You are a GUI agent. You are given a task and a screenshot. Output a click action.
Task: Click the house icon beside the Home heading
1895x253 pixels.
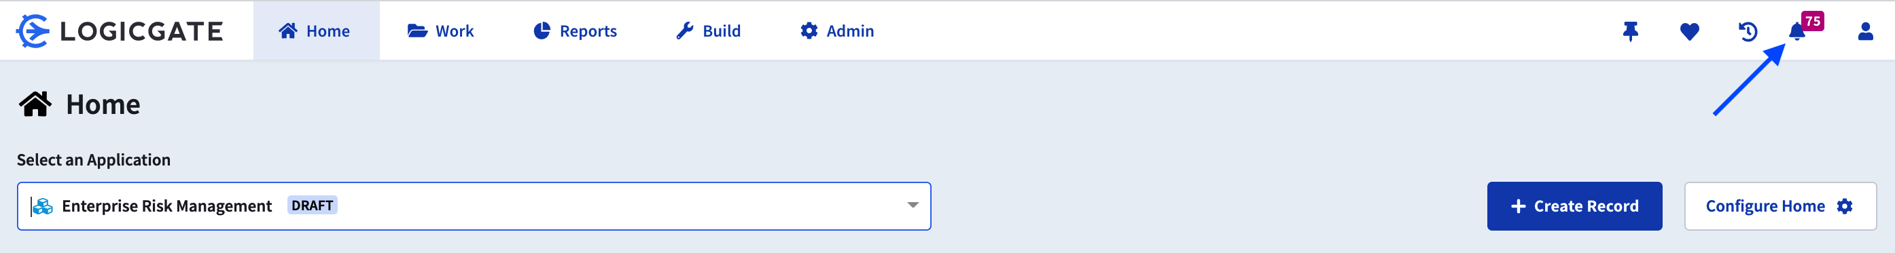click(35, 104)
